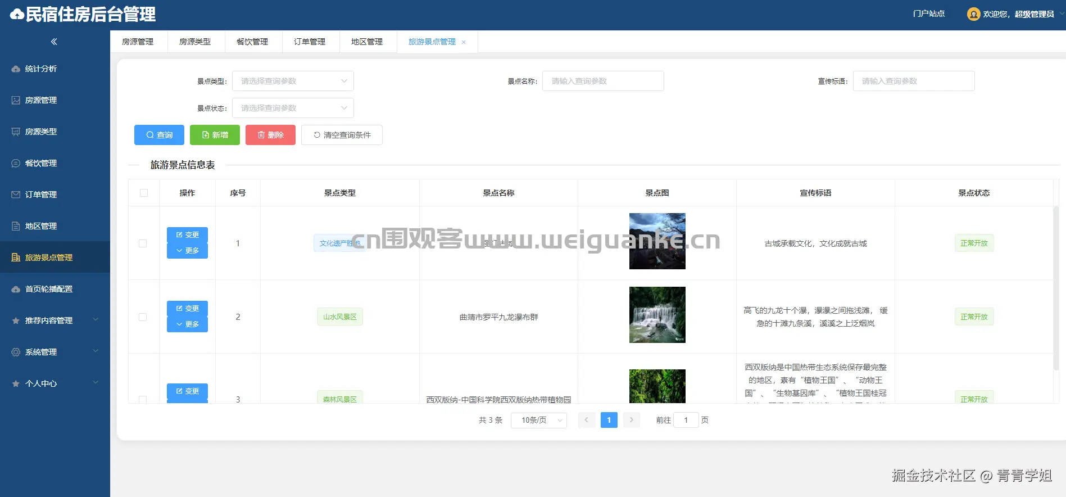Screen dimensions: 1066x497
Task: Click the cloud logo beside 民宿住房后台管理
Action: [17, 15]
